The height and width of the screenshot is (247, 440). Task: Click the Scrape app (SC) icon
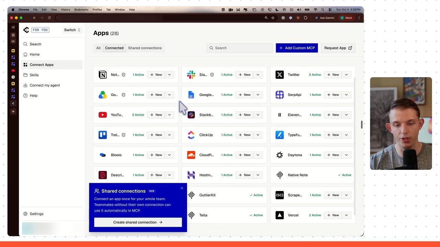click(x=279, y=195)
